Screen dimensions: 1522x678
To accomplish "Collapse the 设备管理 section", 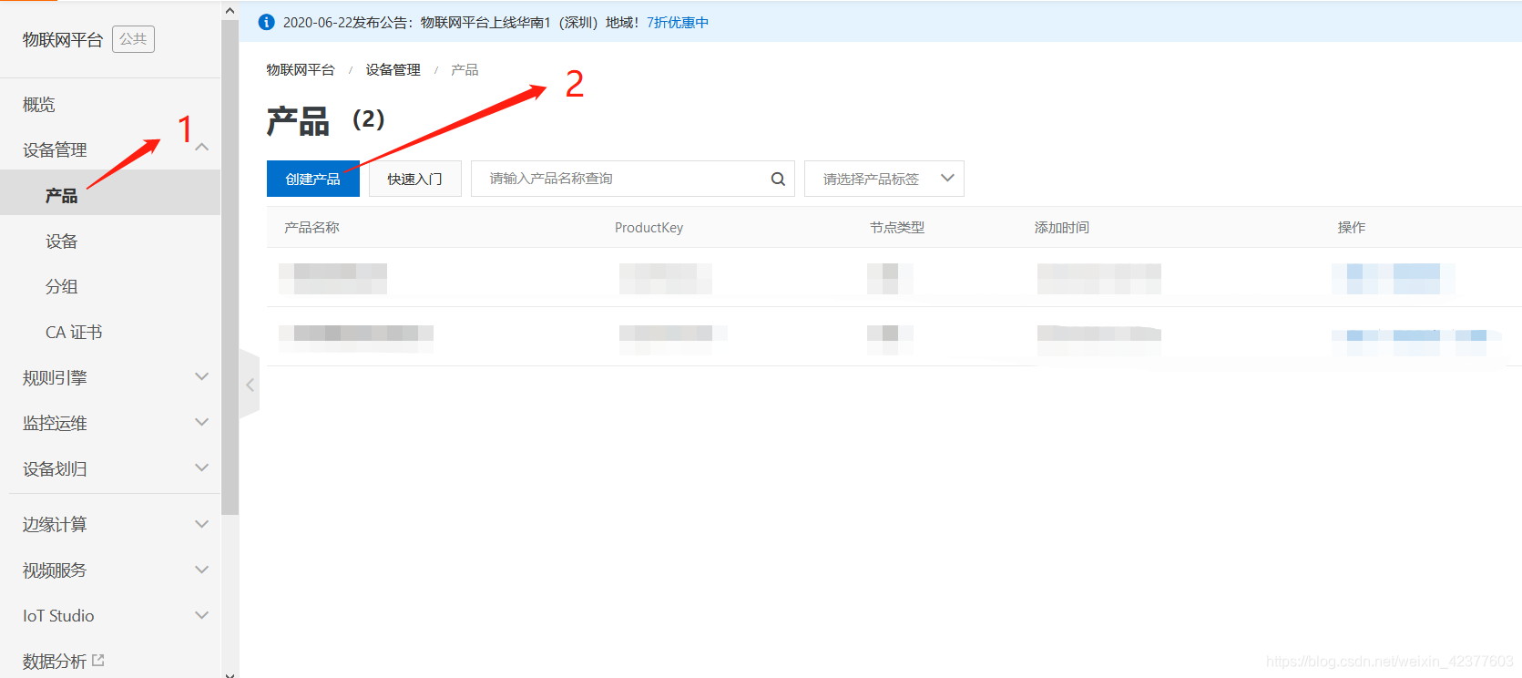I will coord(202,148).
